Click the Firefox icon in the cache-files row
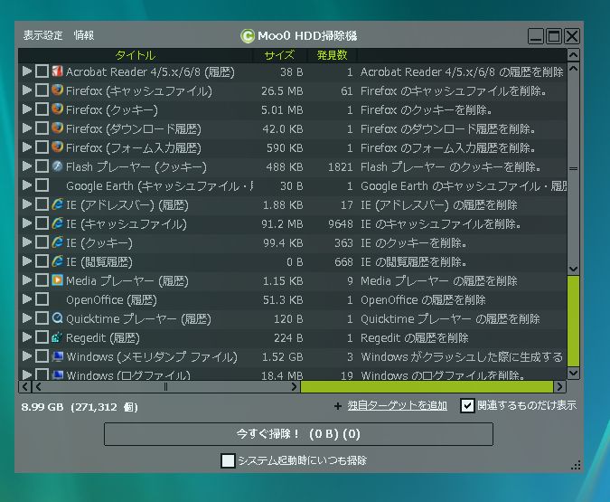Image resolution: width=610 pixels, height=502 pixels. [x=57, y=90]
